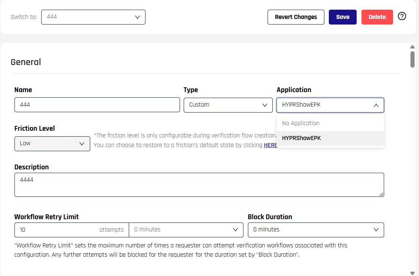This screenshot has width=419, height=276.
Task: Click the scrollbar up arrow
Action: [x=412, y=47]
